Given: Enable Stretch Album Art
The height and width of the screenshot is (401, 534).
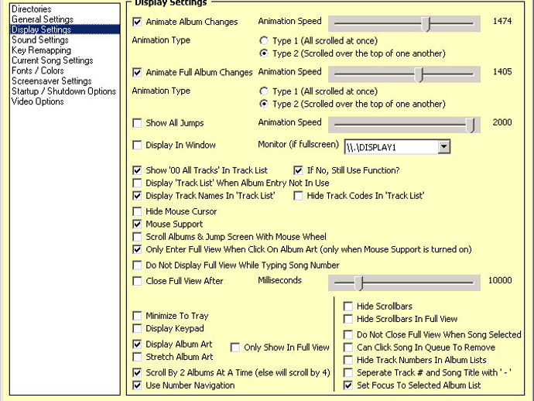Looking at the screenshot, I should coord(137,357).
